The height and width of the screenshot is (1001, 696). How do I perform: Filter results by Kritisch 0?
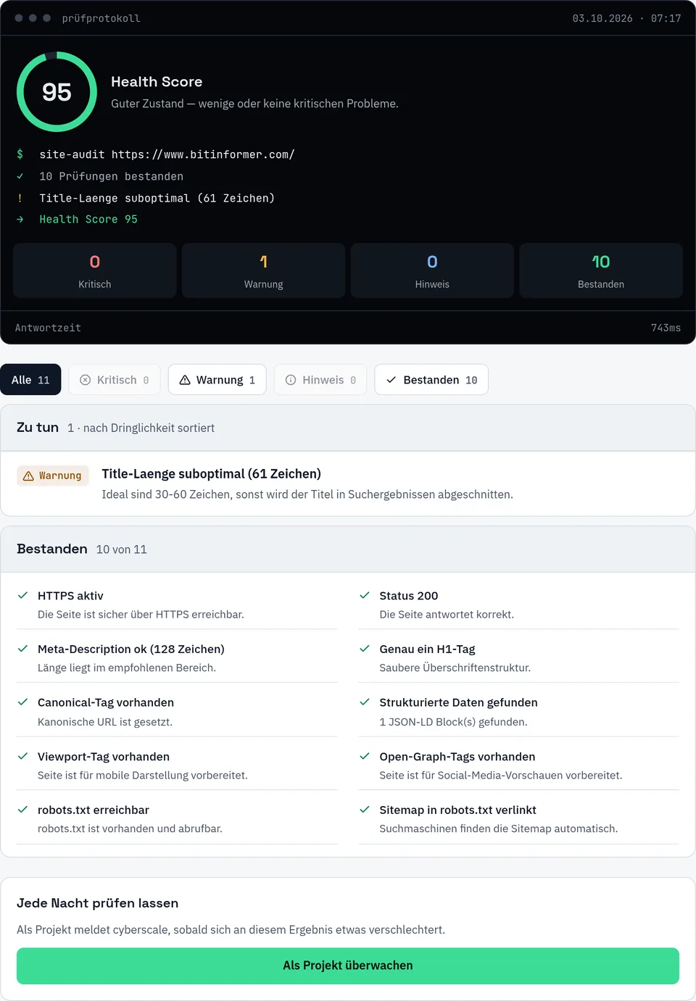tap(115, 380)
